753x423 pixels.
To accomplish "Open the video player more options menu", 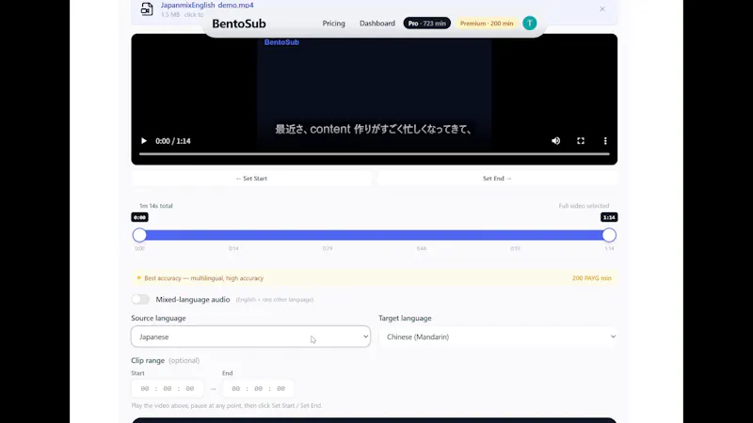I will point(605,141).
